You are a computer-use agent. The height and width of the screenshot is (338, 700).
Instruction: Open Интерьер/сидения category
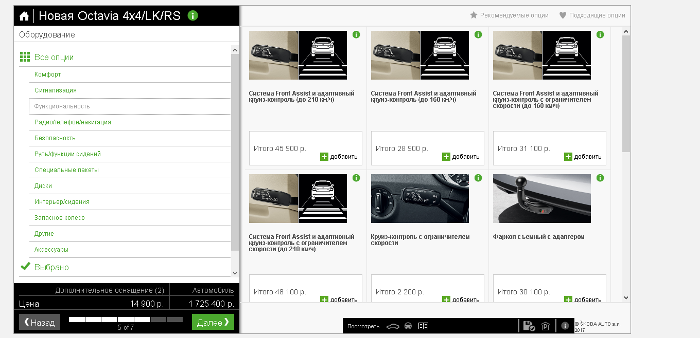tap(130, 202)
